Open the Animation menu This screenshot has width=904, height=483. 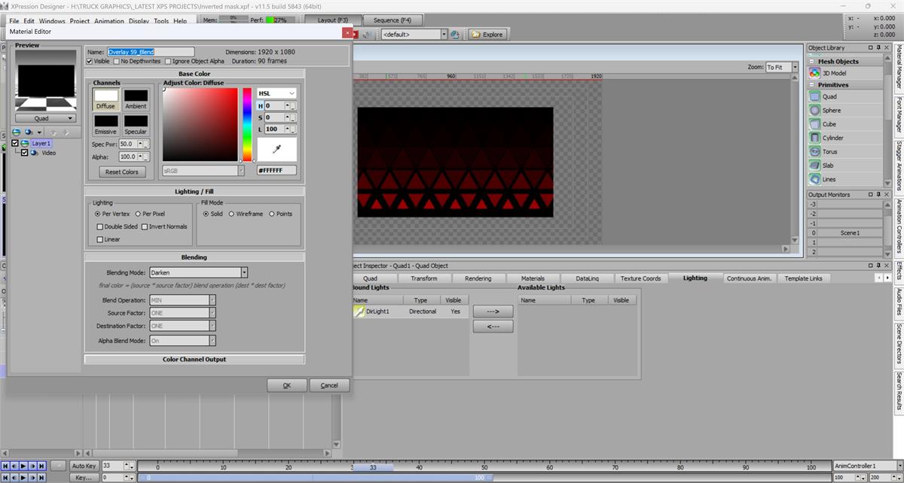pos(110,21)
